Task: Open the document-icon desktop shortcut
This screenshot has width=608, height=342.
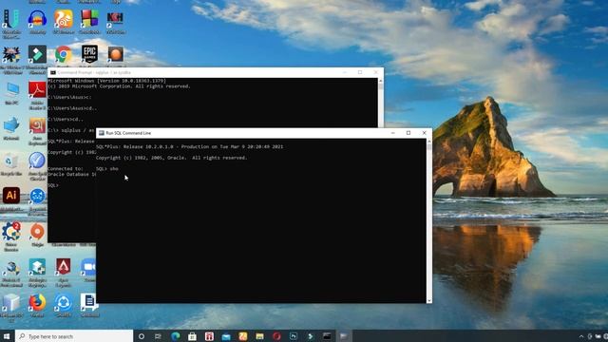Action: tap(89, 302)
